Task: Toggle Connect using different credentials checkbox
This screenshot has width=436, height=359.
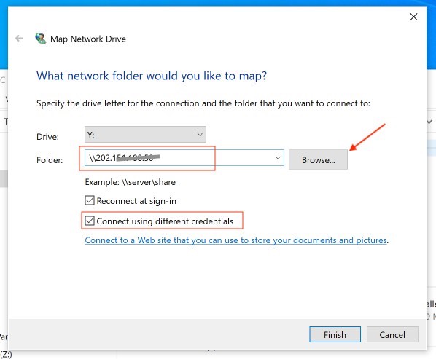Action: click(90, 221)
